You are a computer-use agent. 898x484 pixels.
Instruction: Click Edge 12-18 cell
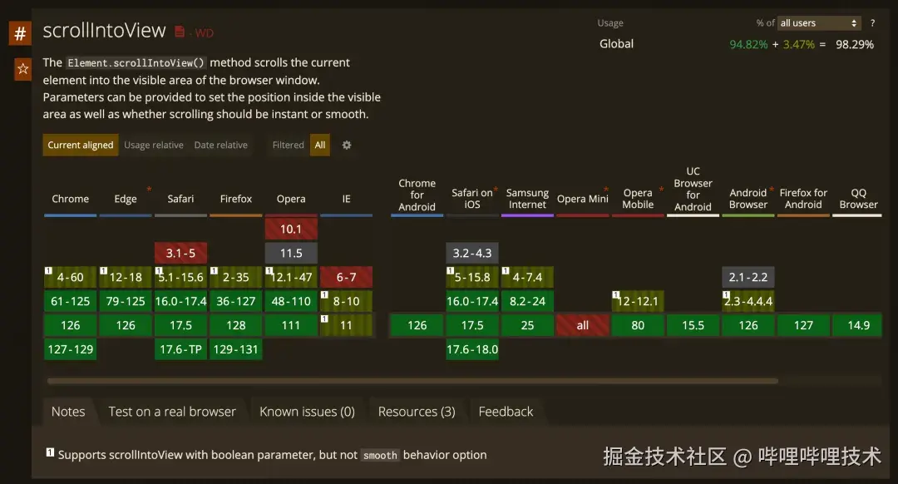pyautogui.click(x=126, y=277)
